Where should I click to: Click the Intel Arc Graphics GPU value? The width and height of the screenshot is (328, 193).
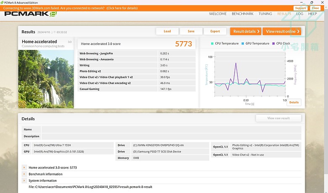coord(59,152)
